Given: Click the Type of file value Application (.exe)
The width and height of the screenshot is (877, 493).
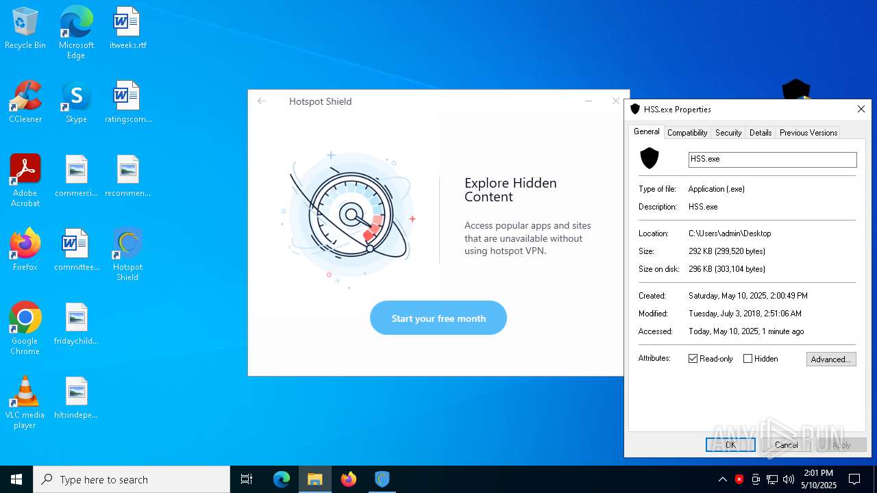Looking at the screenshot, I should (717, 189).
